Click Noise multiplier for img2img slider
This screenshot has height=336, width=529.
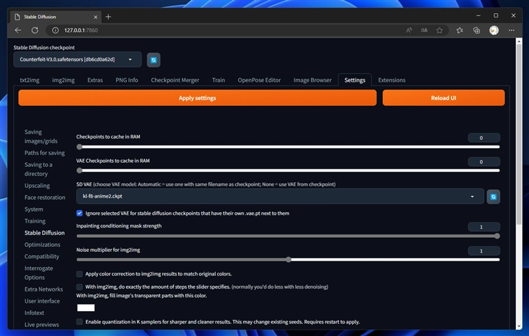[288, 259]
